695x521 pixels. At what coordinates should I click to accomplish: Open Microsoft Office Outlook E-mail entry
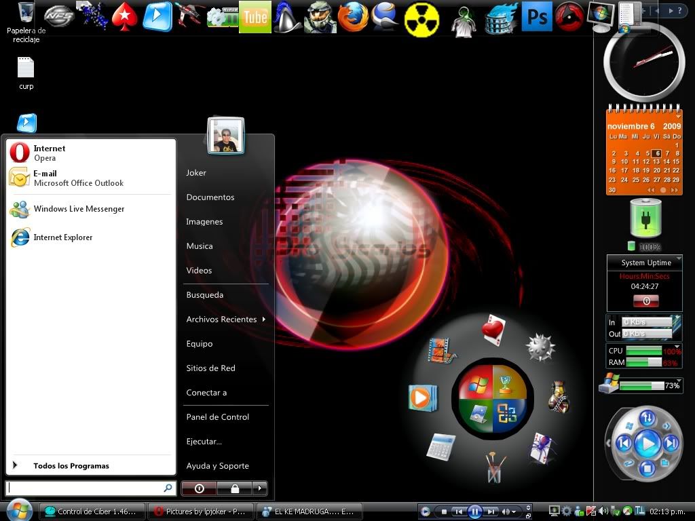(91, 178)
